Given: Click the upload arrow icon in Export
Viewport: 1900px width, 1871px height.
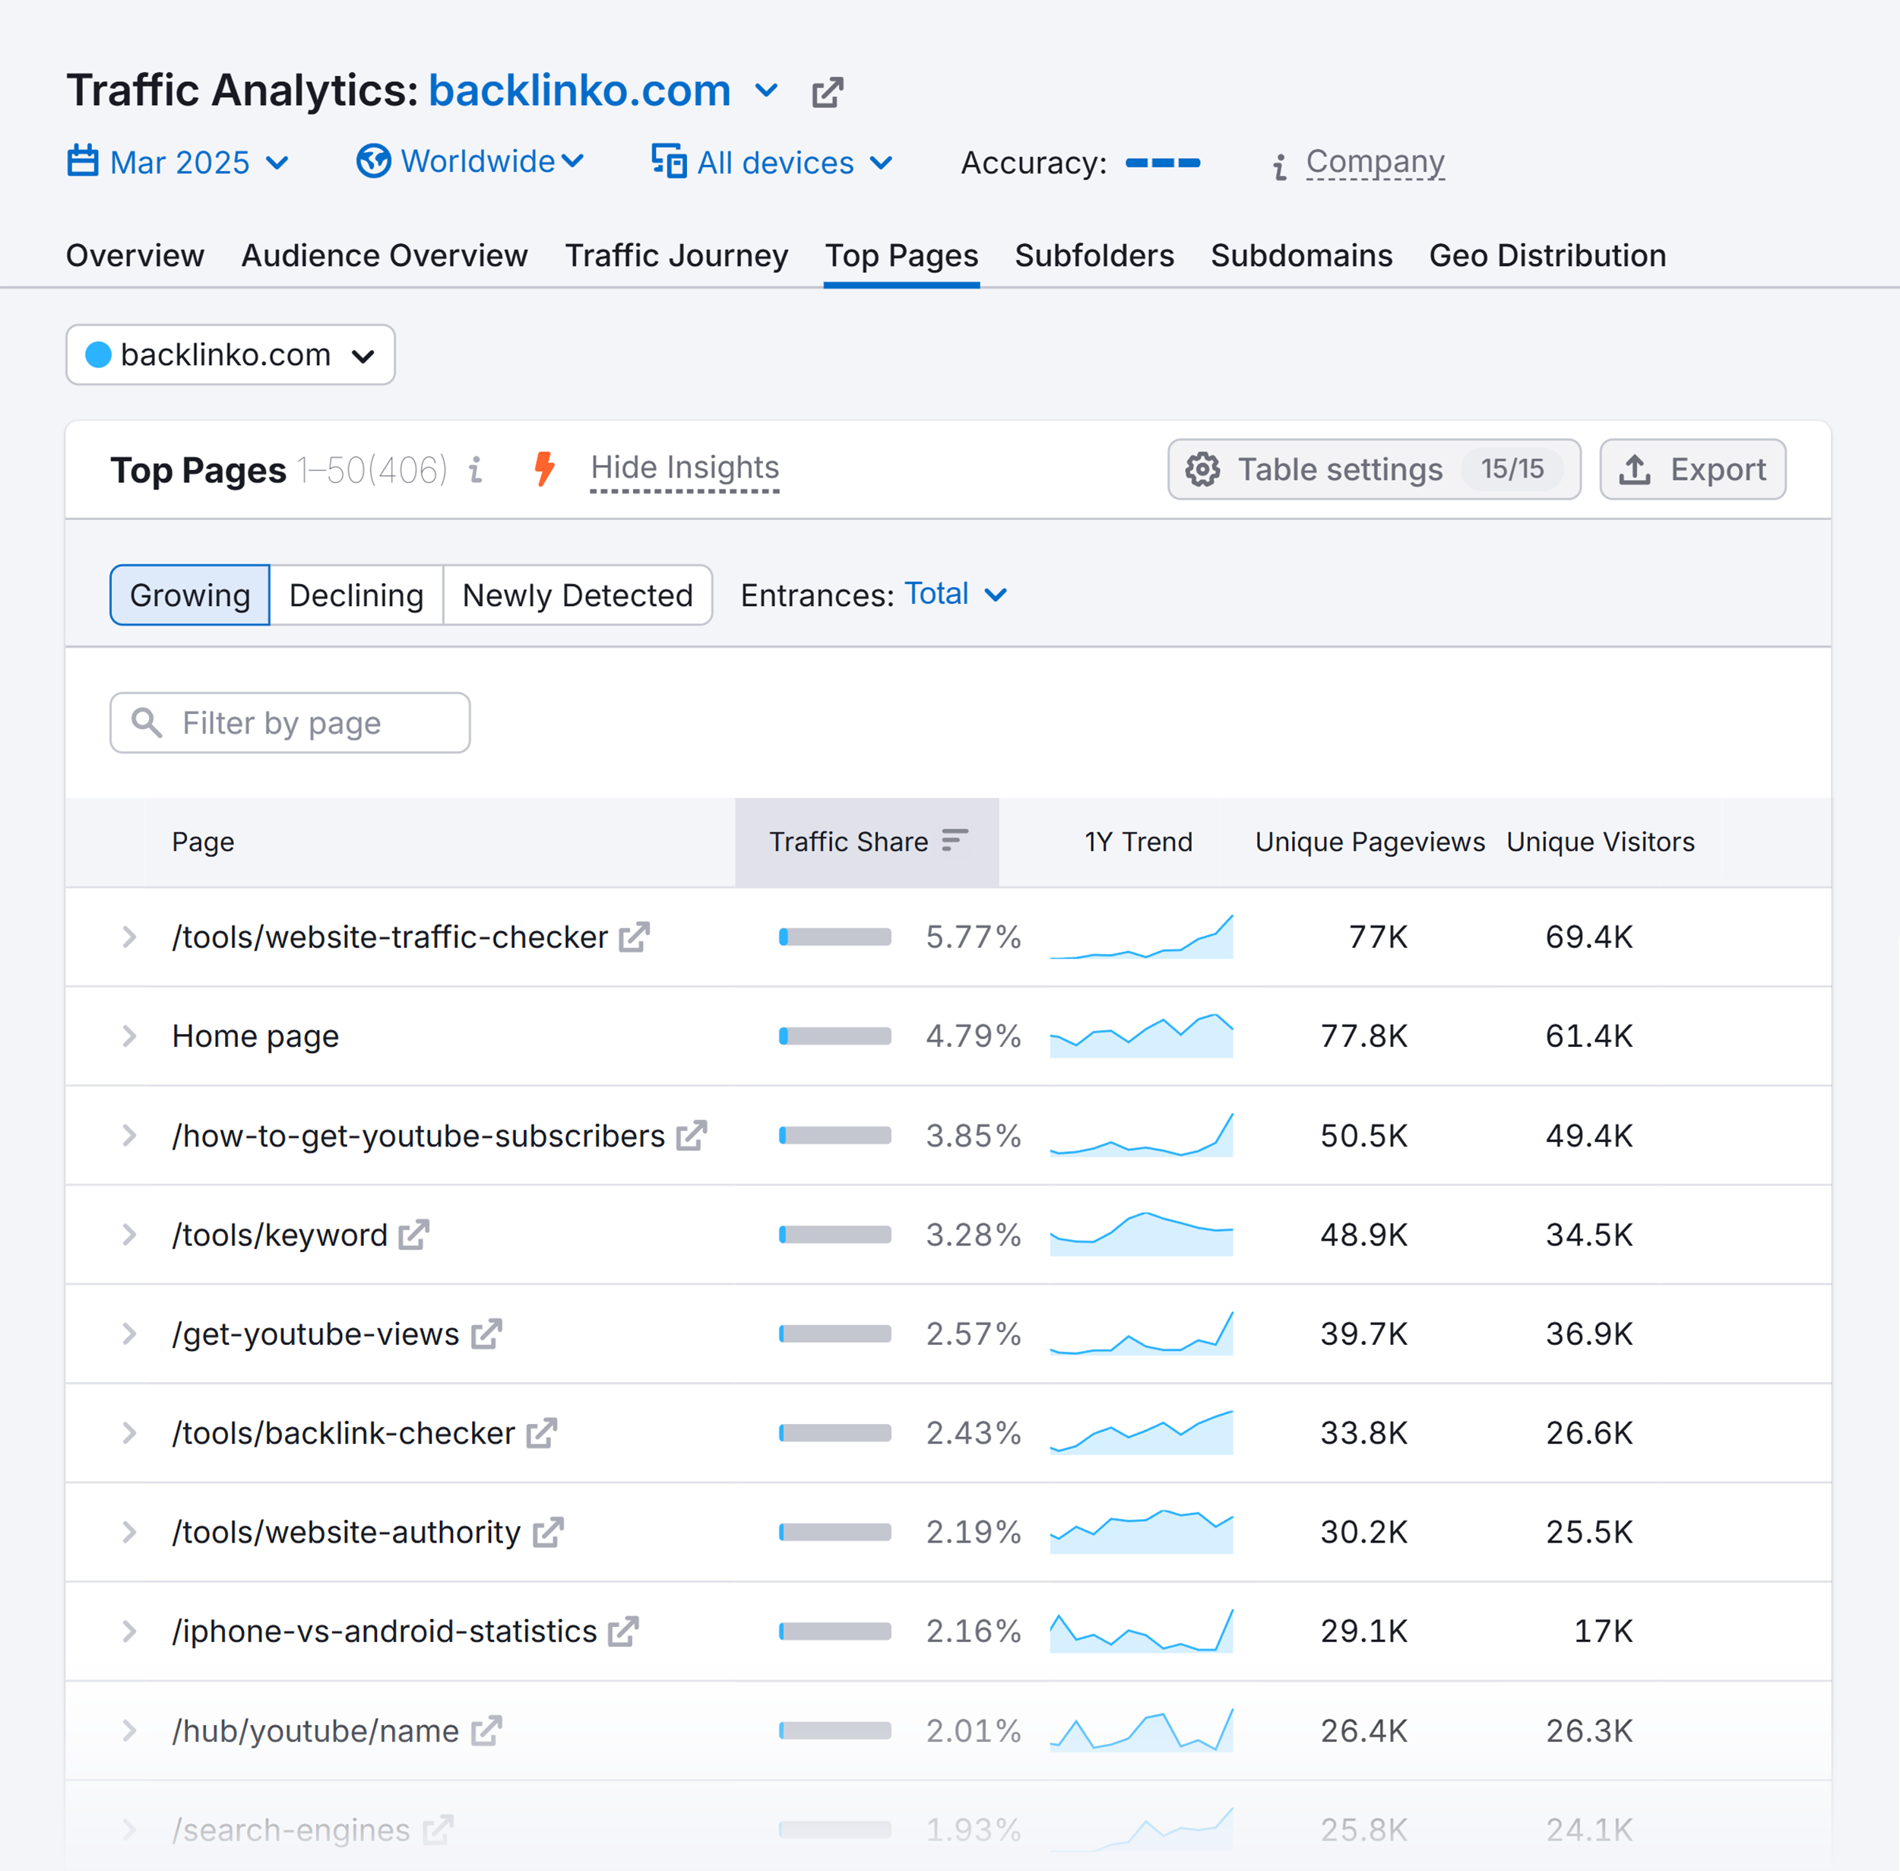Looking at the screenshot, I should (x=1635, y=470).
